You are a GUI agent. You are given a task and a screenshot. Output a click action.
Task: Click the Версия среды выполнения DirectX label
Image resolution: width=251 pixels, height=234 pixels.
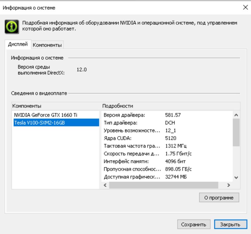pyautogui.click(x=41, y=70)
